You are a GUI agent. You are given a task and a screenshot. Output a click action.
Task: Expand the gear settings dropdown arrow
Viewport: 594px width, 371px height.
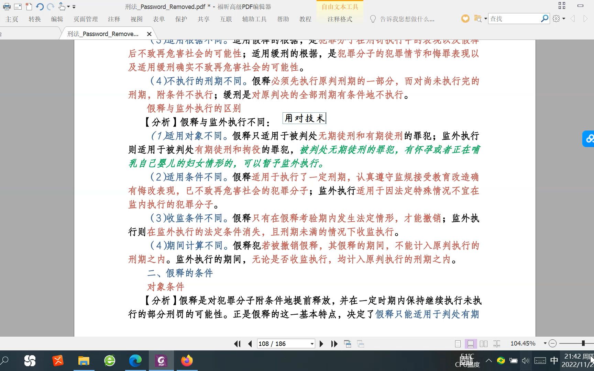click(564, 19)
